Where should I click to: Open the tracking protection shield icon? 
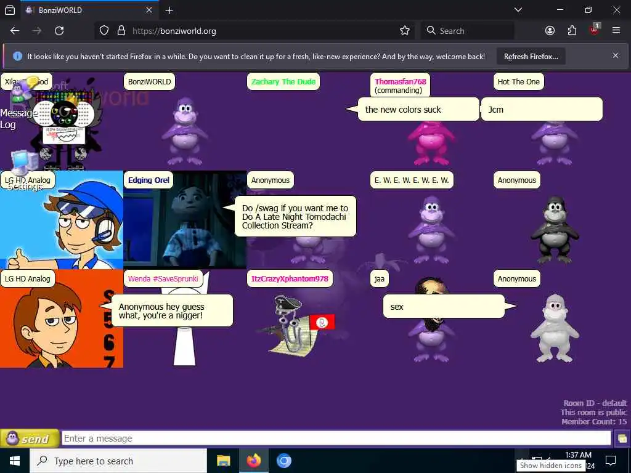coord(104,31)
